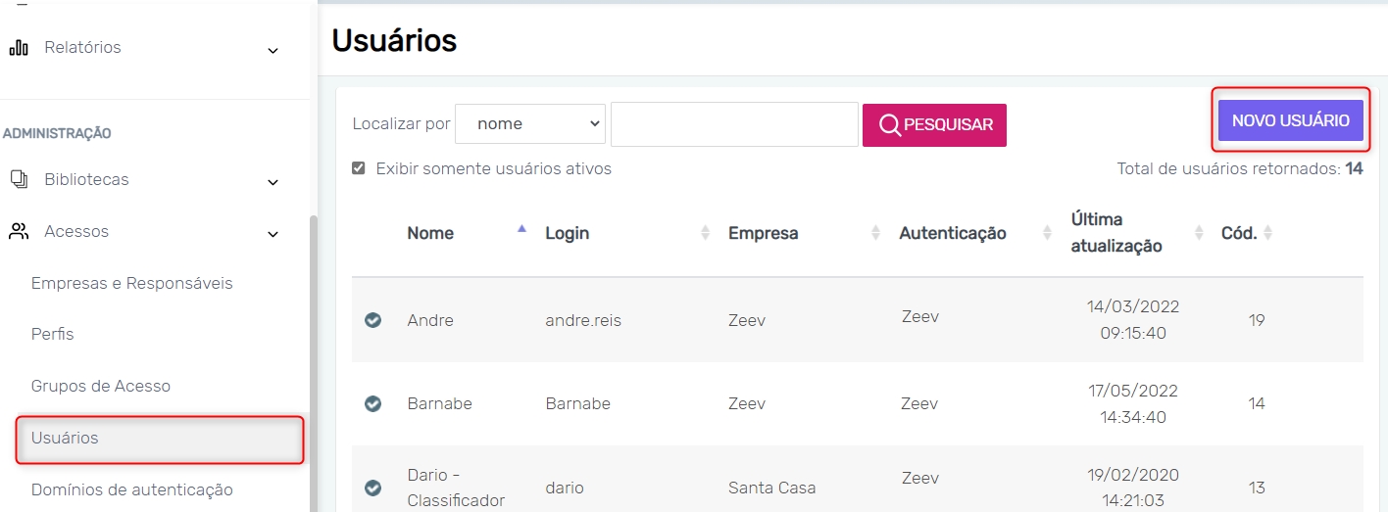Open the Localizar por nome dropdown
The width and height of the screenshot is (1388, 512).
[x=529, y=124]
